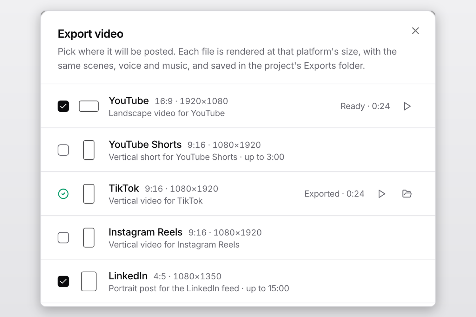Click the LinkedIn platform name

128,276
